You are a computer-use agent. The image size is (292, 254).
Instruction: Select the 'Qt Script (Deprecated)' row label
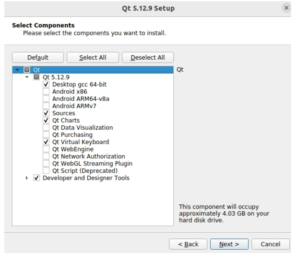85,171
